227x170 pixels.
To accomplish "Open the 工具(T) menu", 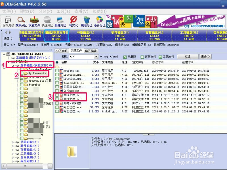I will click(63, 11).
